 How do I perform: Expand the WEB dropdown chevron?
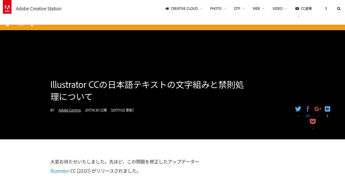click(263, 9)
